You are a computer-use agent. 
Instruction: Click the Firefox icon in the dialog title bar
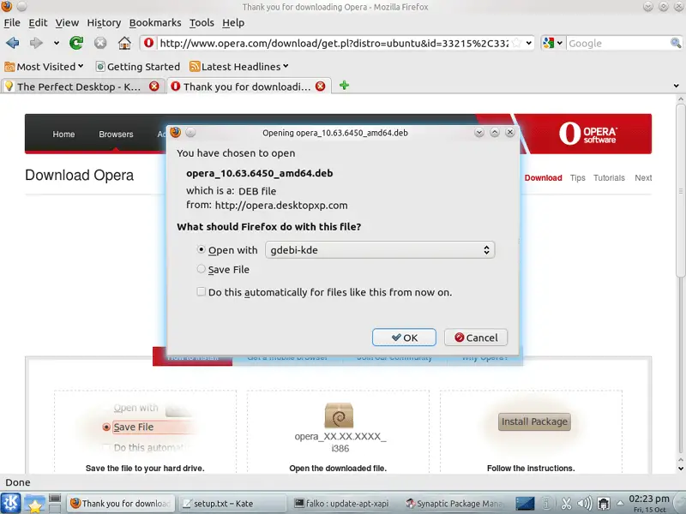pyautogui.click(x=176, y=132)
